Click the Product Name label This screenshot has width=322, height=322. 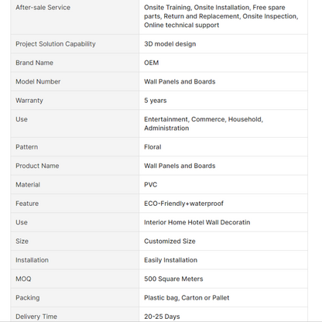pyautogui.click(x=37, y=166)
